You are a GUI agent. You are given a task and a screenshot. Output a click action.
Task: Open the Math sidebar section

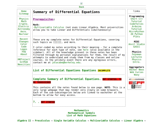[x=24, y=21]
